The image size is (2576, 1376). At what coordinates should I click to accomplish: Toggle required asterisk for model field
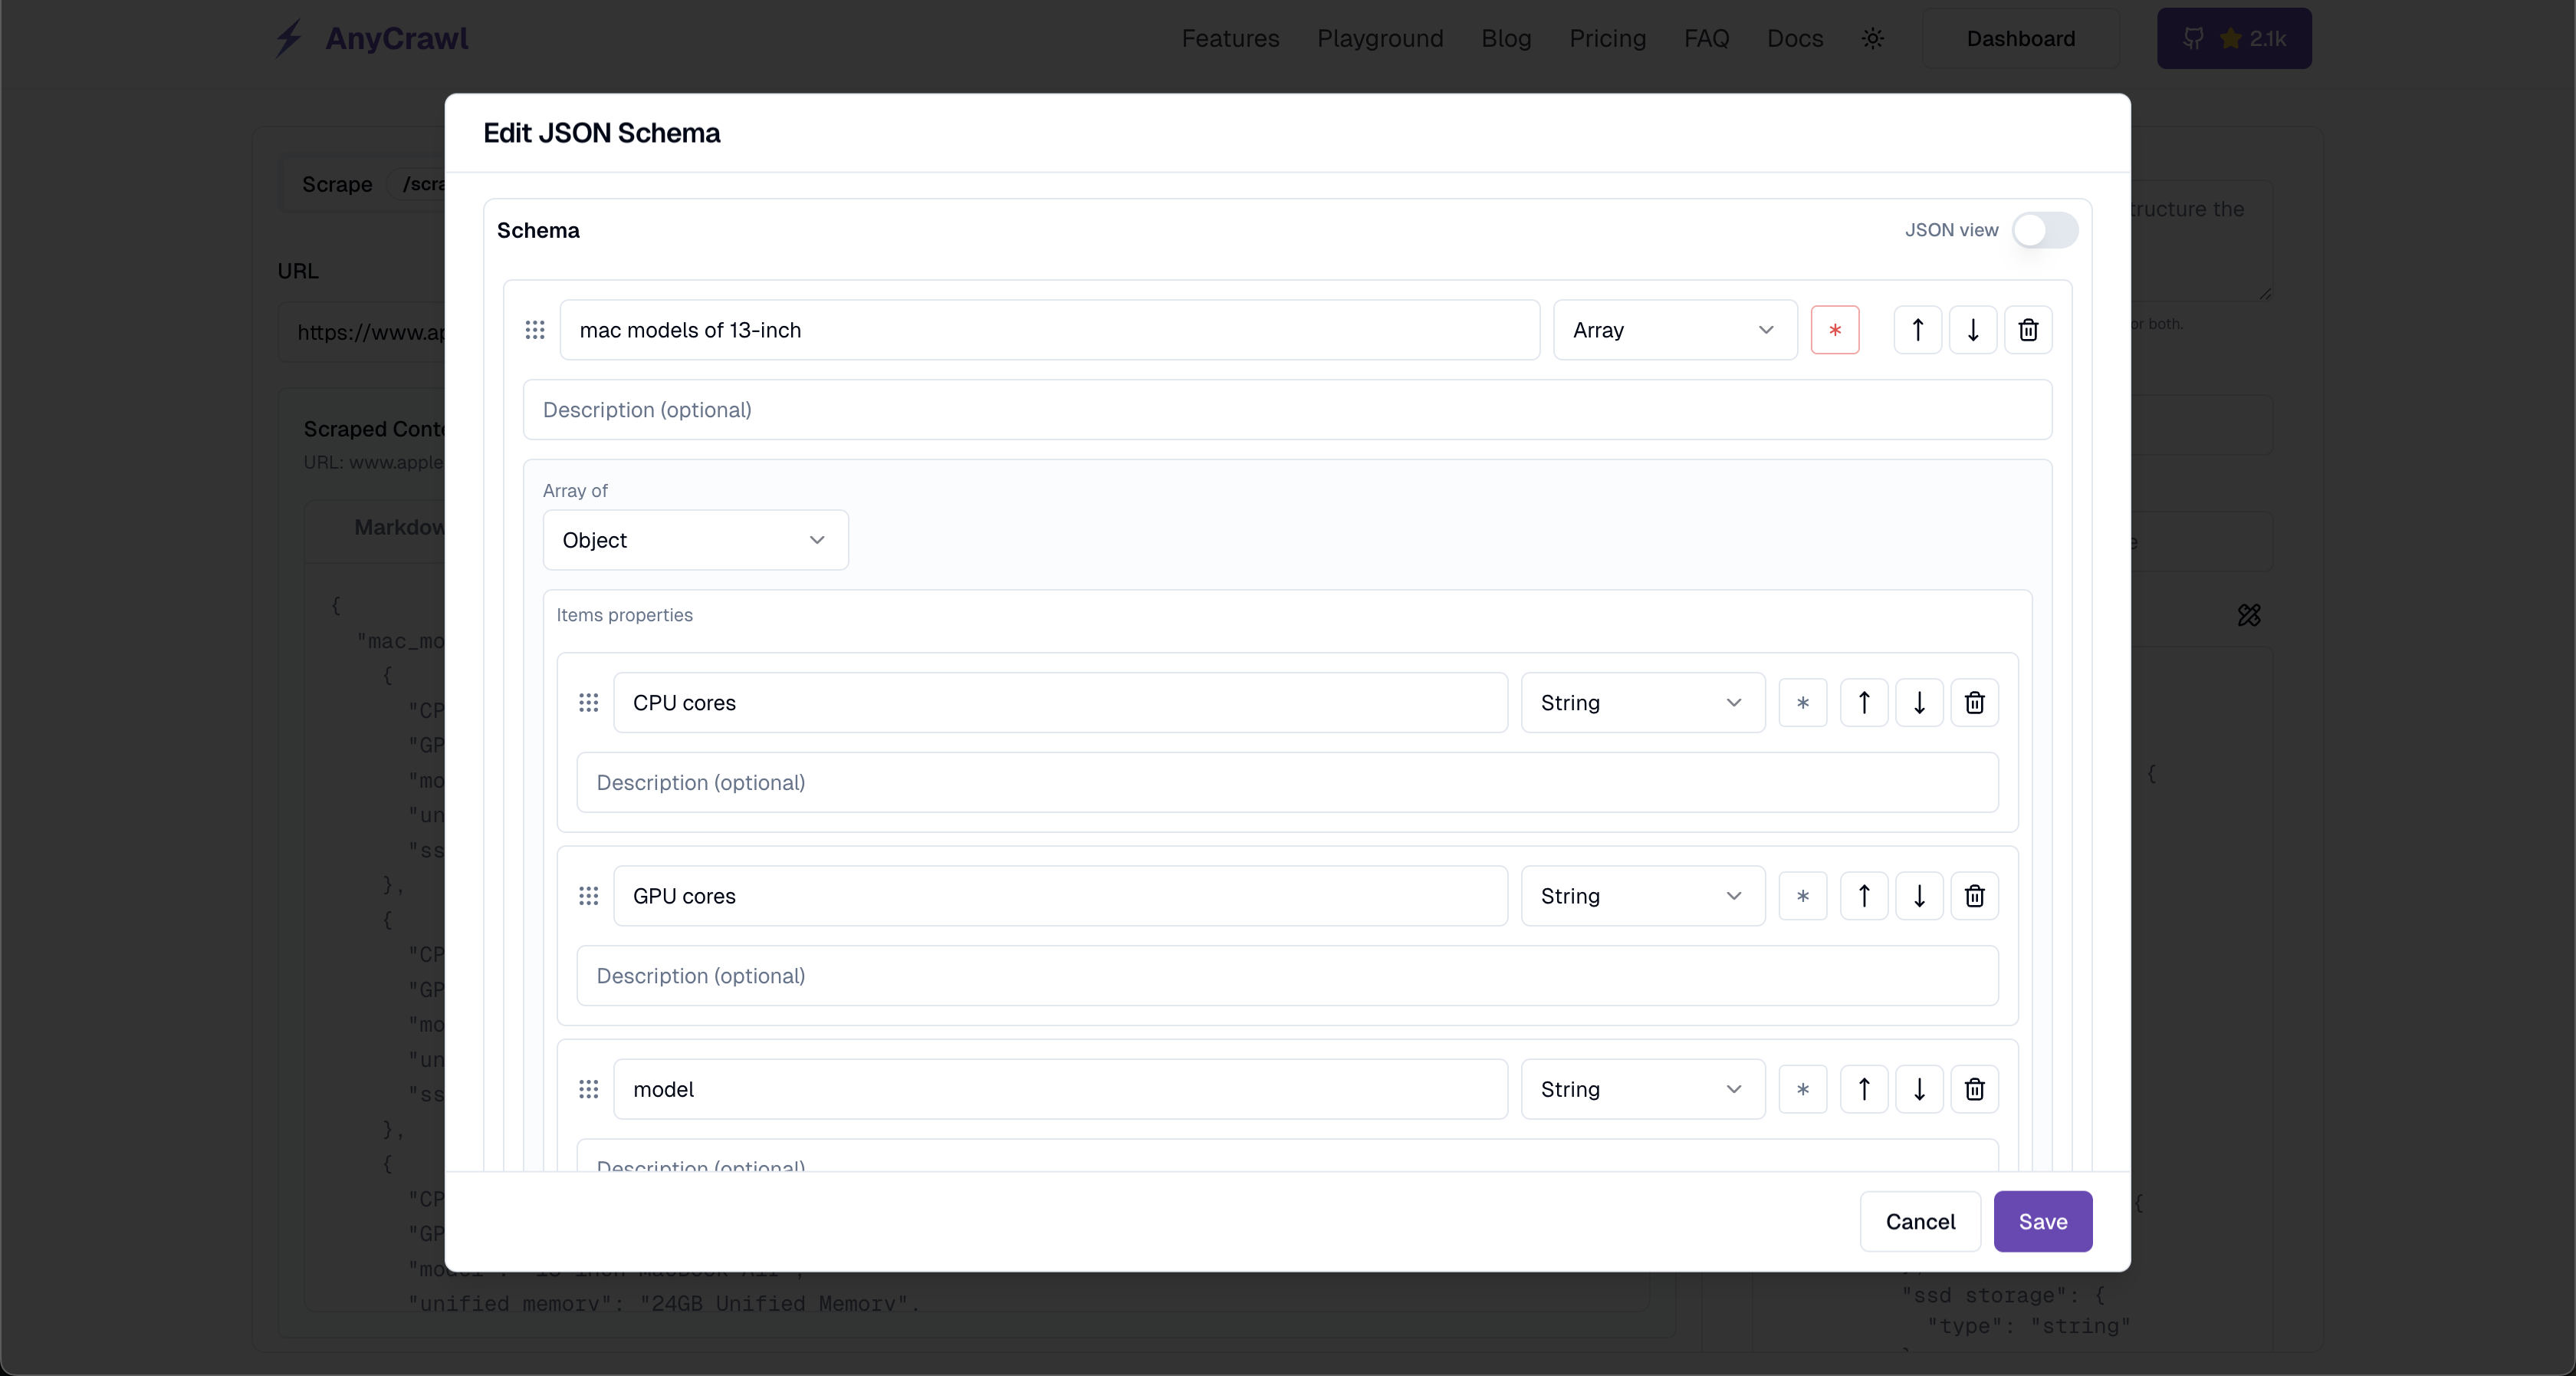click(1803, 1089)
